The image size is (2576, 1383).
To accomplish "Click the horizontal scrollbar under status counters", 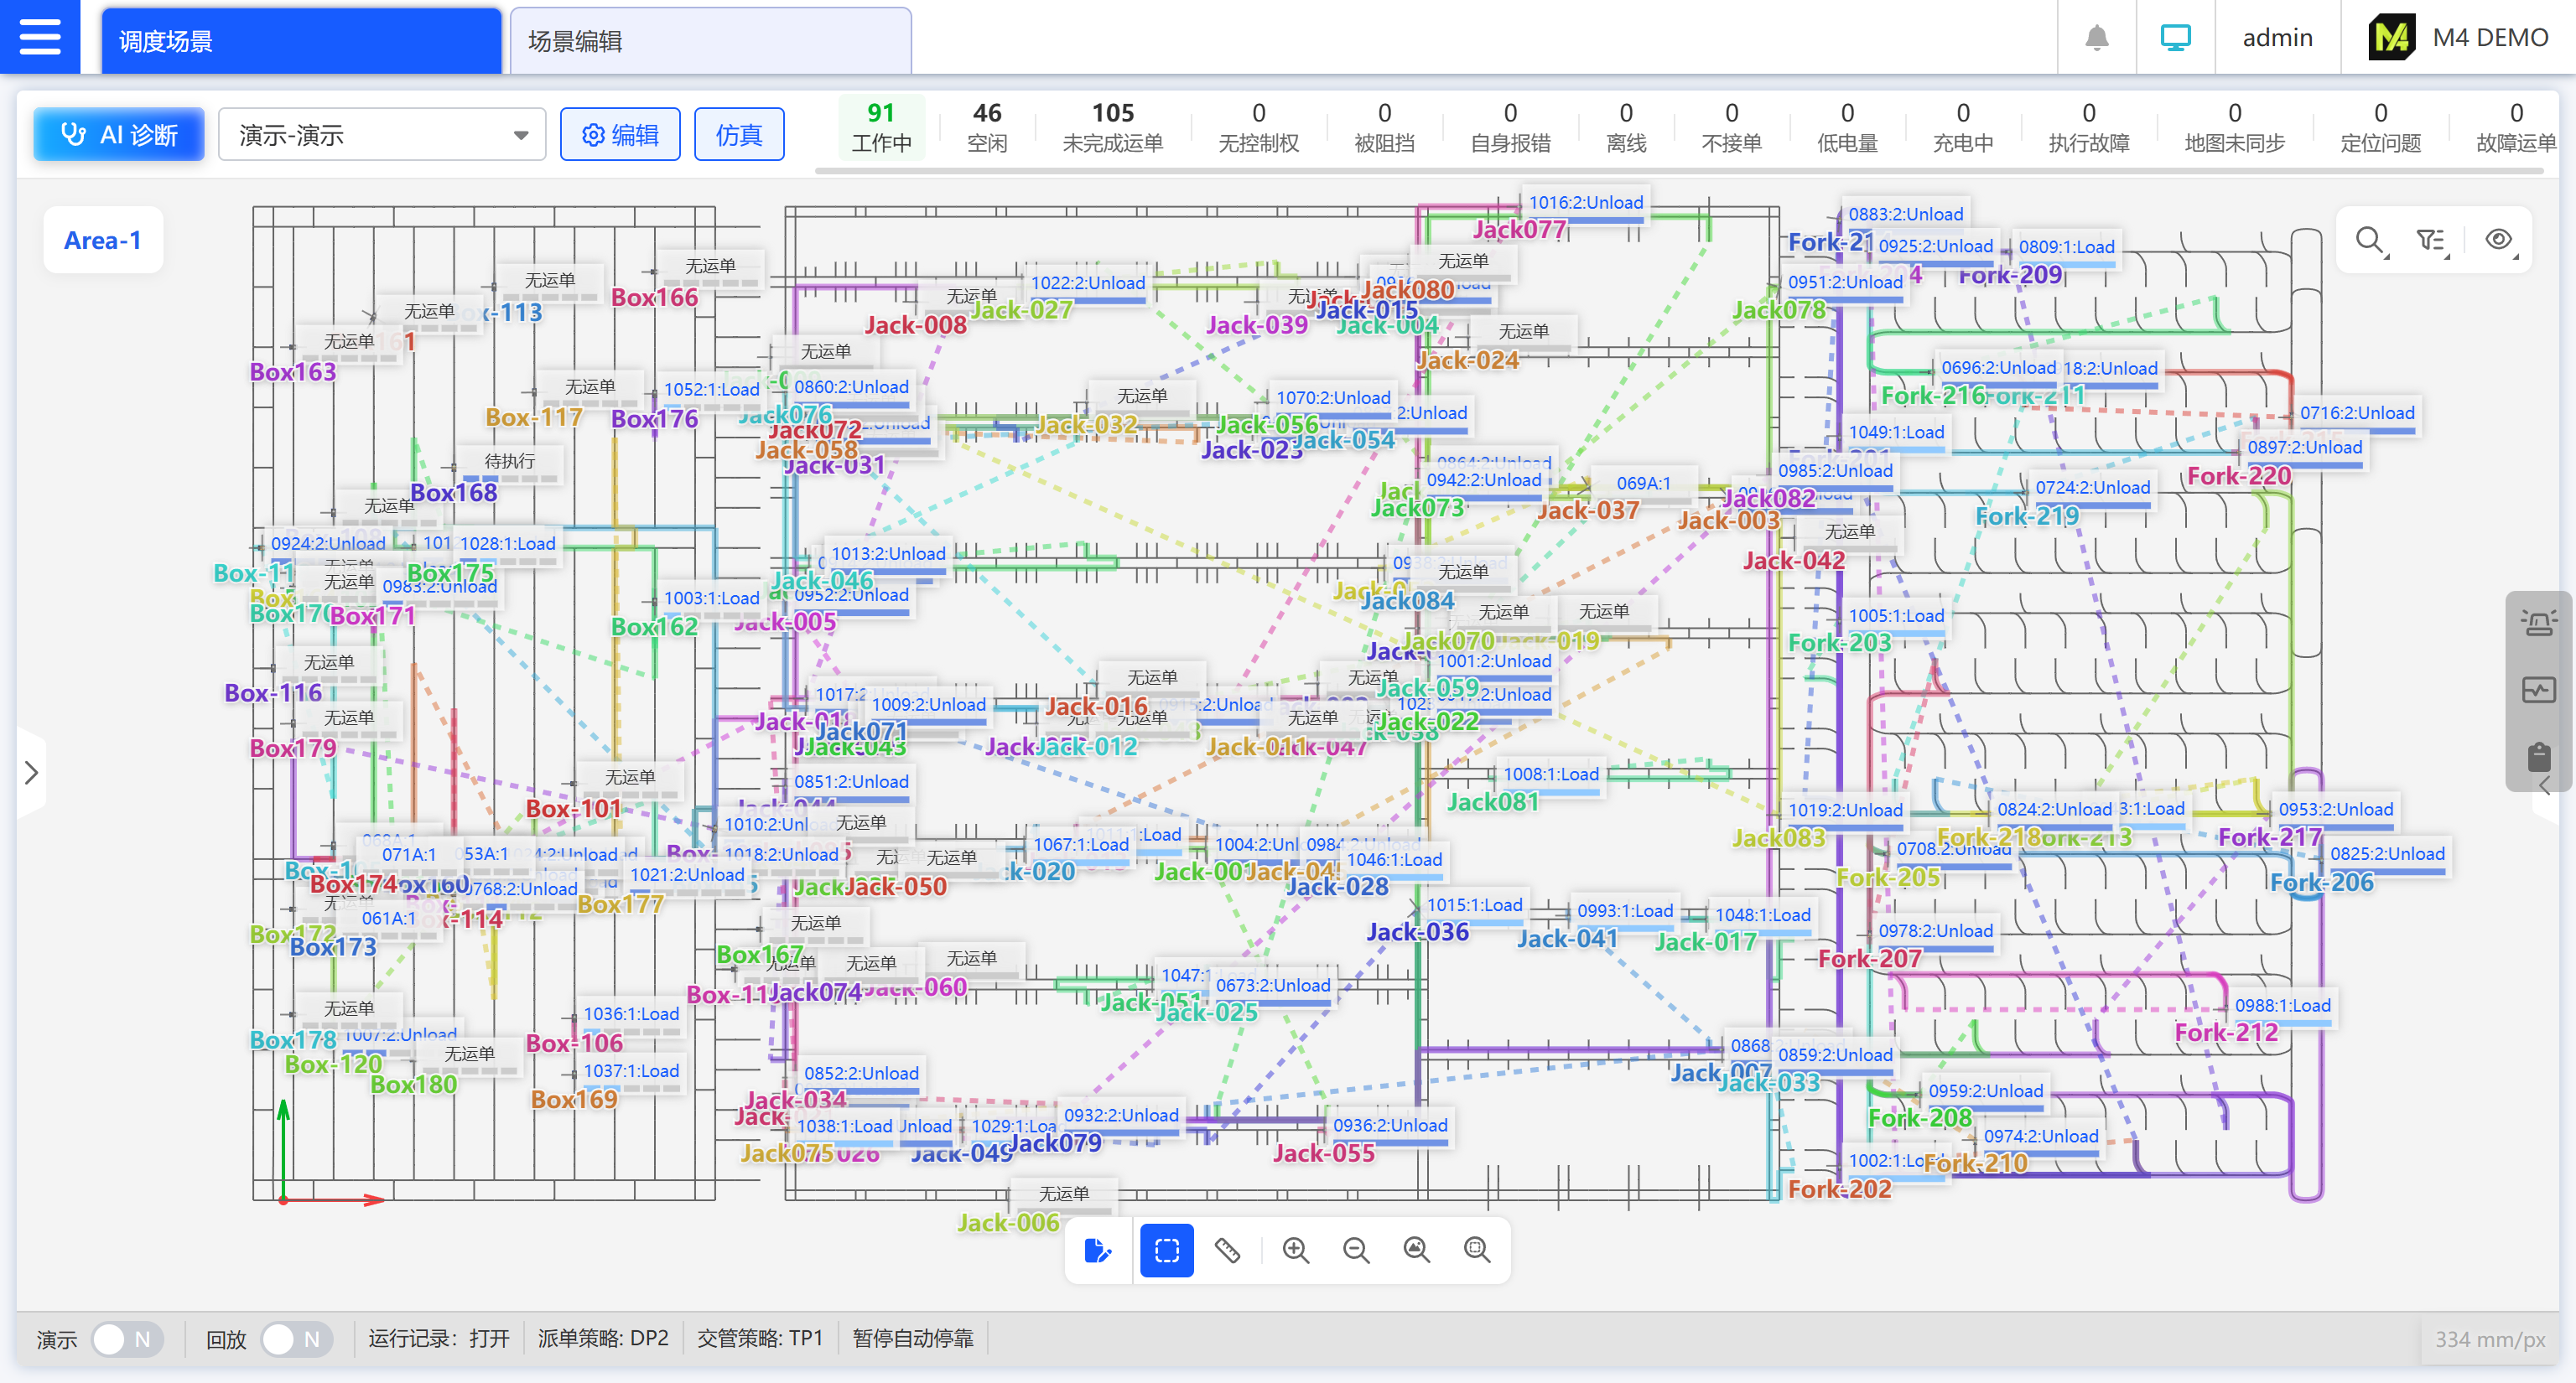I will click(x=1680, y=172).
